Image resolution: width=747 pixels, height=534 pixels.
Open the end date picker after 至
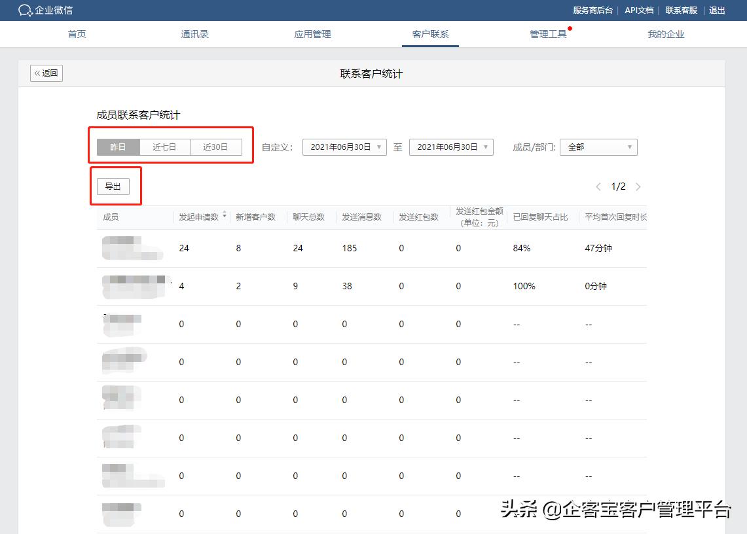(451, 147)
